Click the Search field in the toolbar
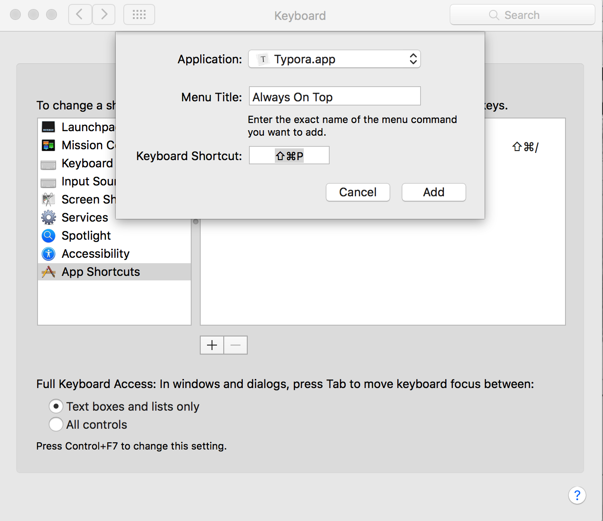This screenshot has width=603, height=521. pyautogui.click(x=522, y=15)
